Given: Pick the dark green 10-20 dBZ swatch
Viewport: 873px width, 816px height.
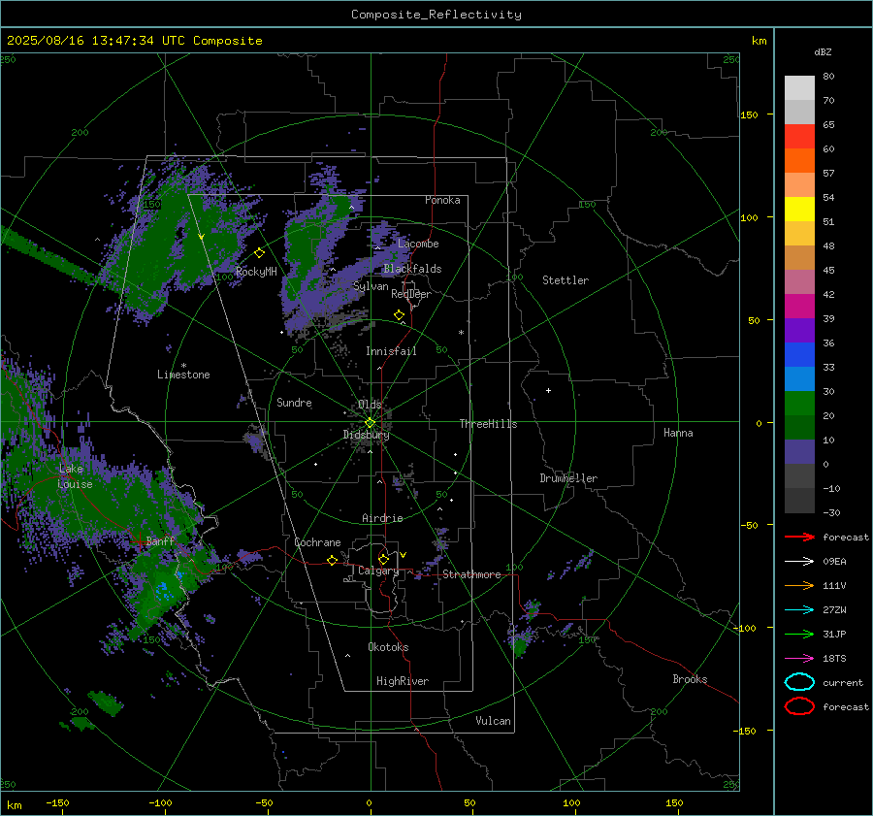Looking at the screenshot, I should [x=799, y=427].
